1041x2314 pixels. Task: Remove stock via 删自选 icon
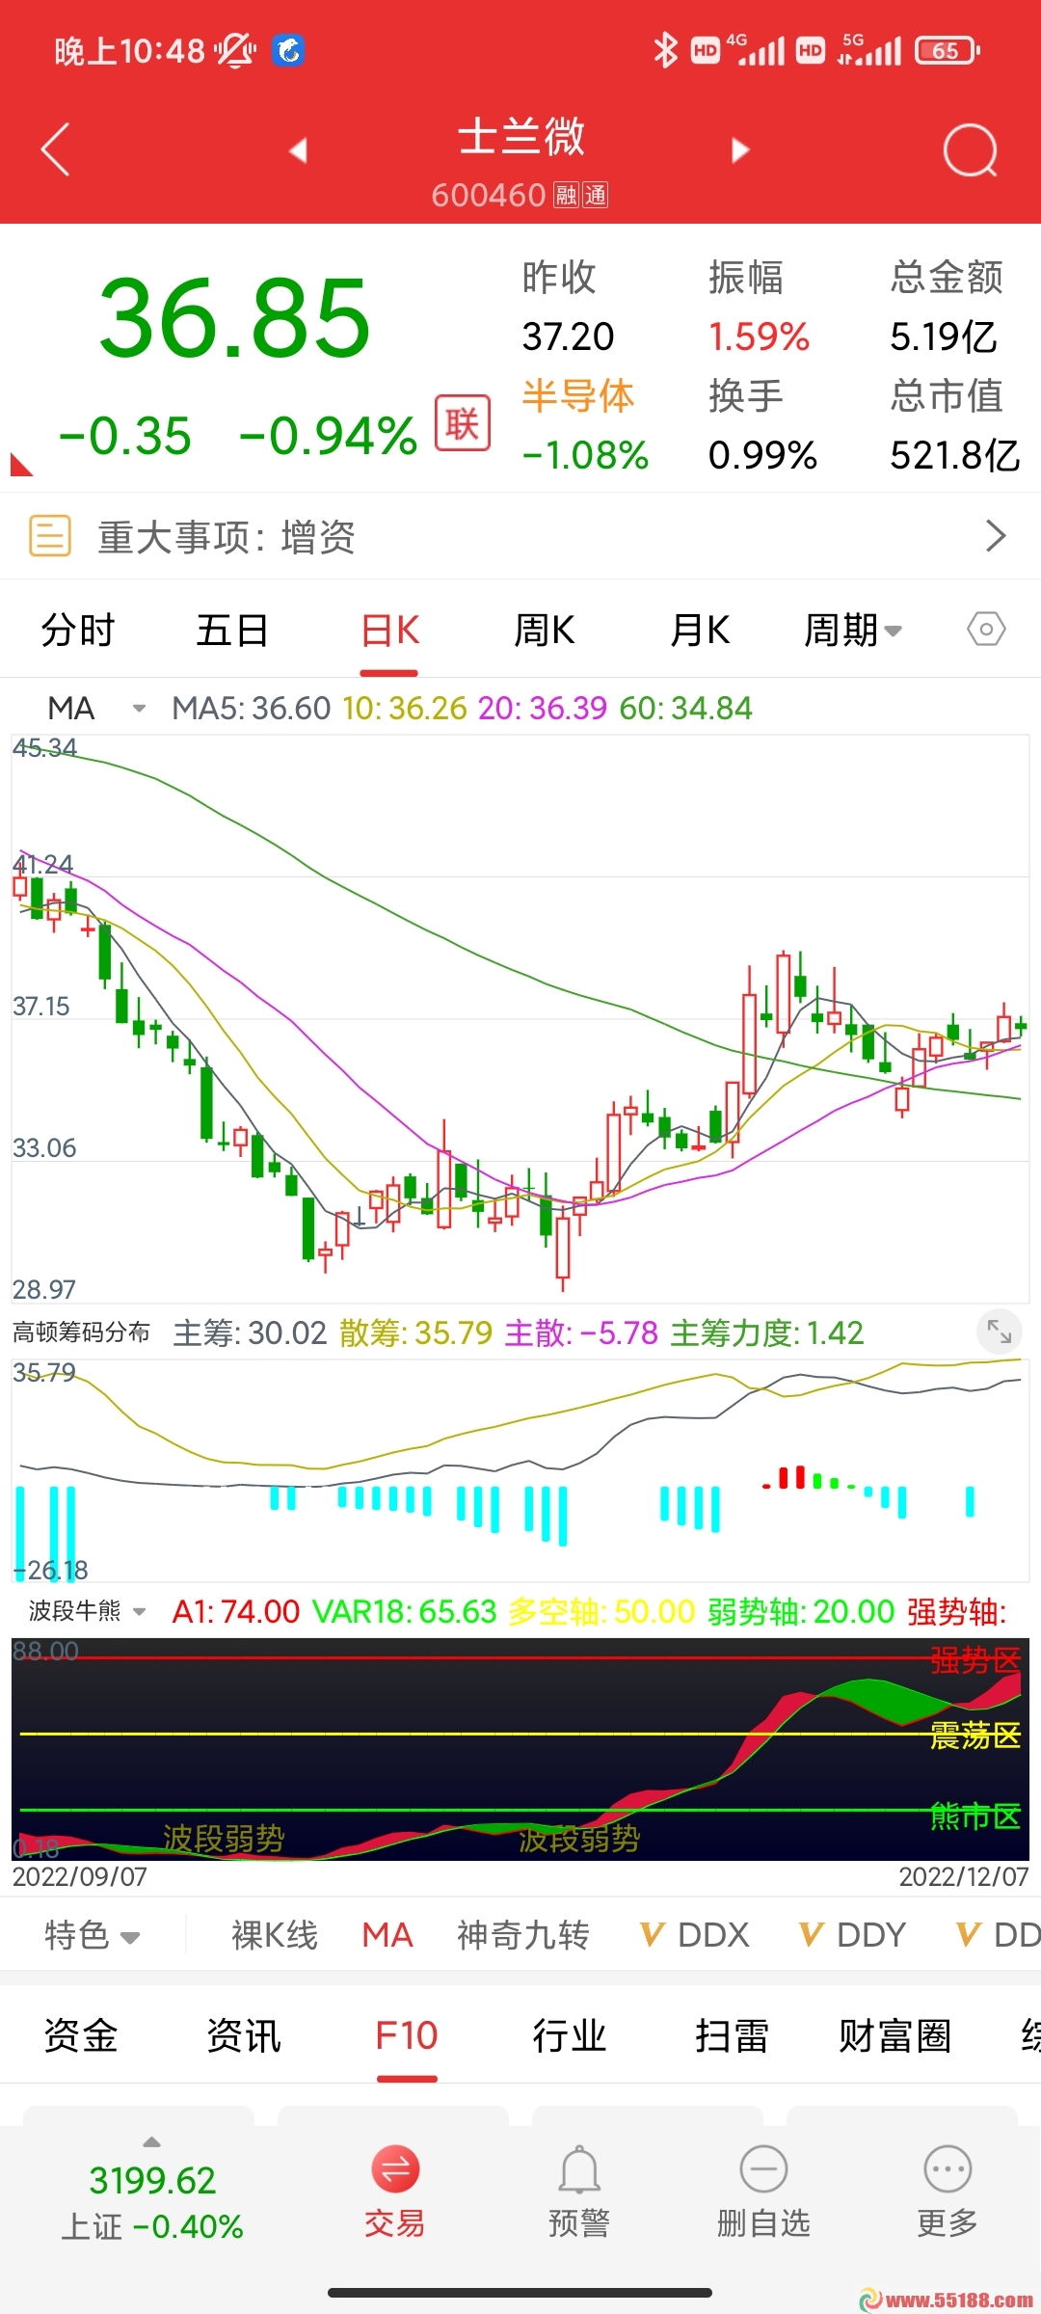(763, 2170)
